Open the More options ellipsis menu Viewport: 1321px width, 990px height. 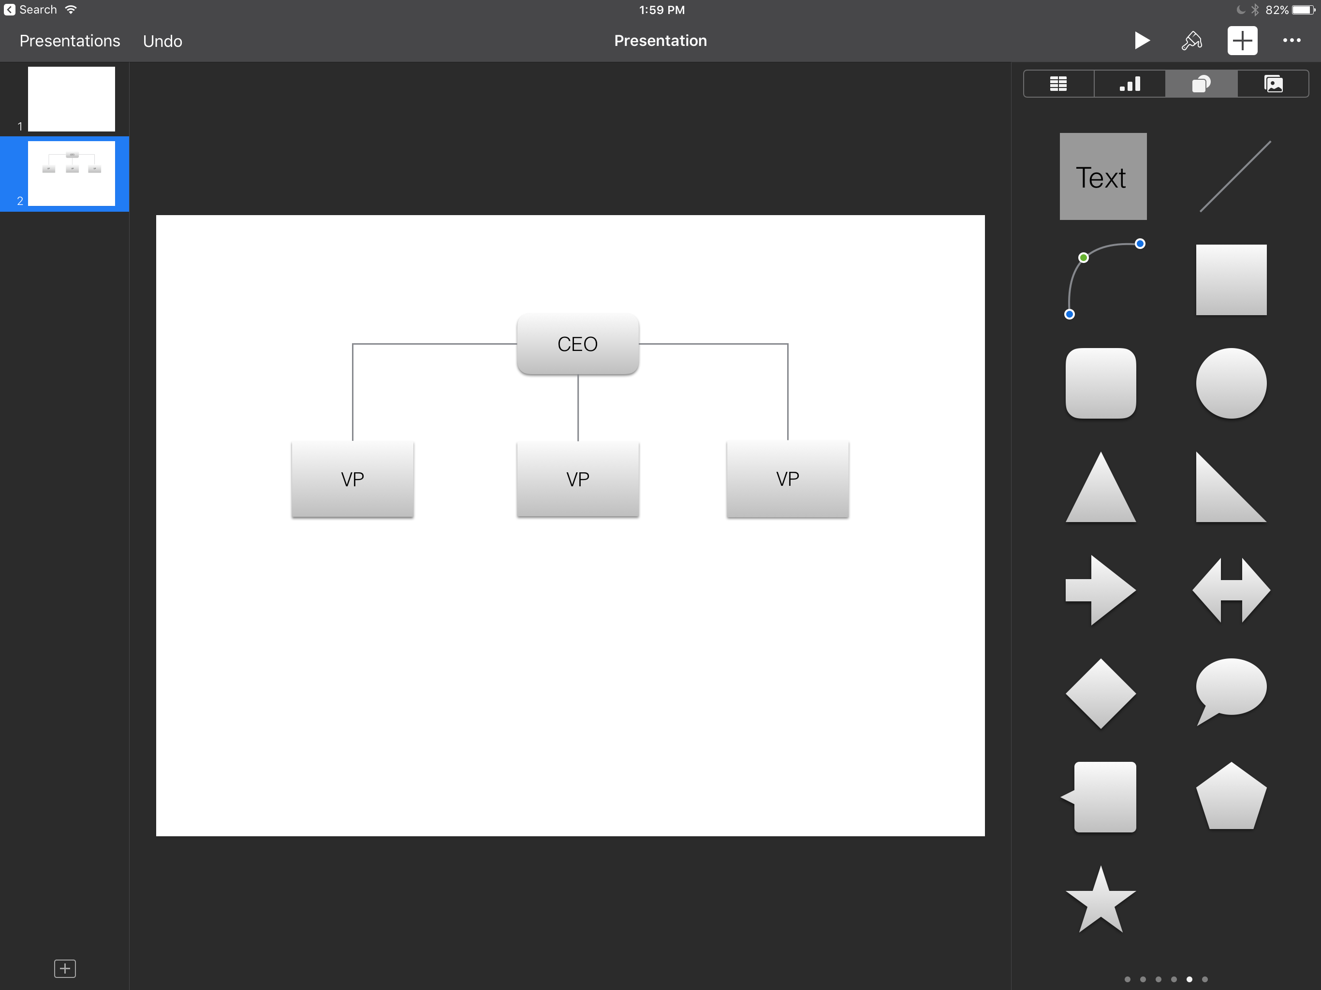(1291, 41)
